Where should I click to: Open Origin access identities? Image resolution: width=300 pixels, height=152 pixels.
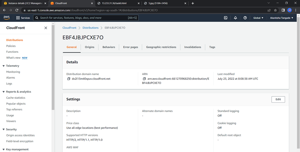click(x=20, y=135)
